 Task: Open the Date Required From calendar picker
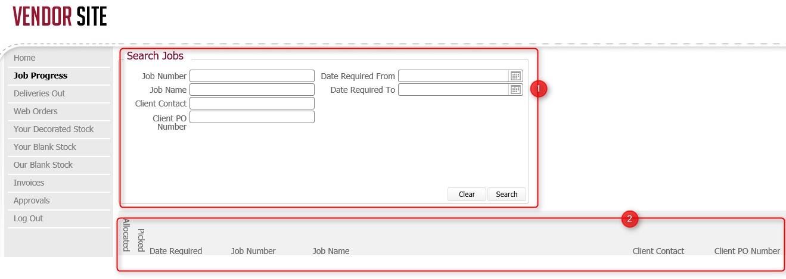click(515, 76)
